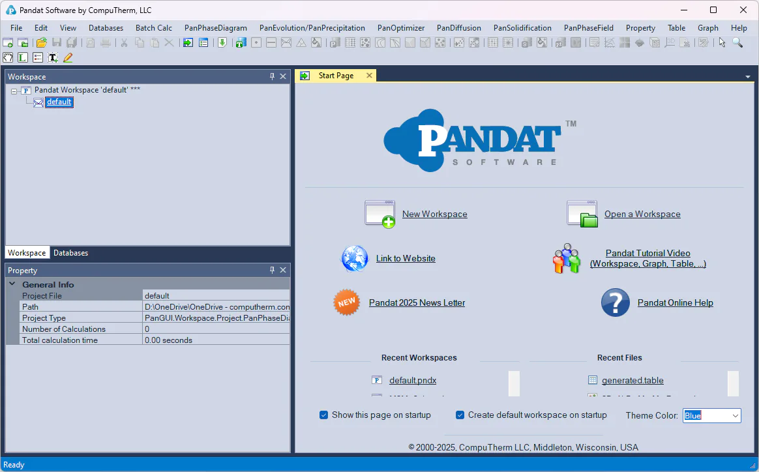Click the database icon with green T
Image resolution: width=759 pixels, height=472 pixels.
click(x=241, y=42)
